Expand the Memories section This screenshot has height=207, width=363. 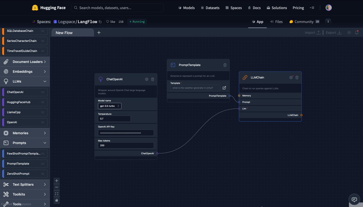tap(25, 133)
